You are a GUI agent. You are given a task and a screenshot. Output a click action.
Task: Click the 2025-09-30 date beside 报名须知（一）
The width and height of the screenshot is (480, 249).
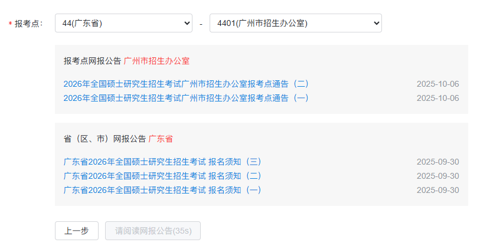(437, 190)
